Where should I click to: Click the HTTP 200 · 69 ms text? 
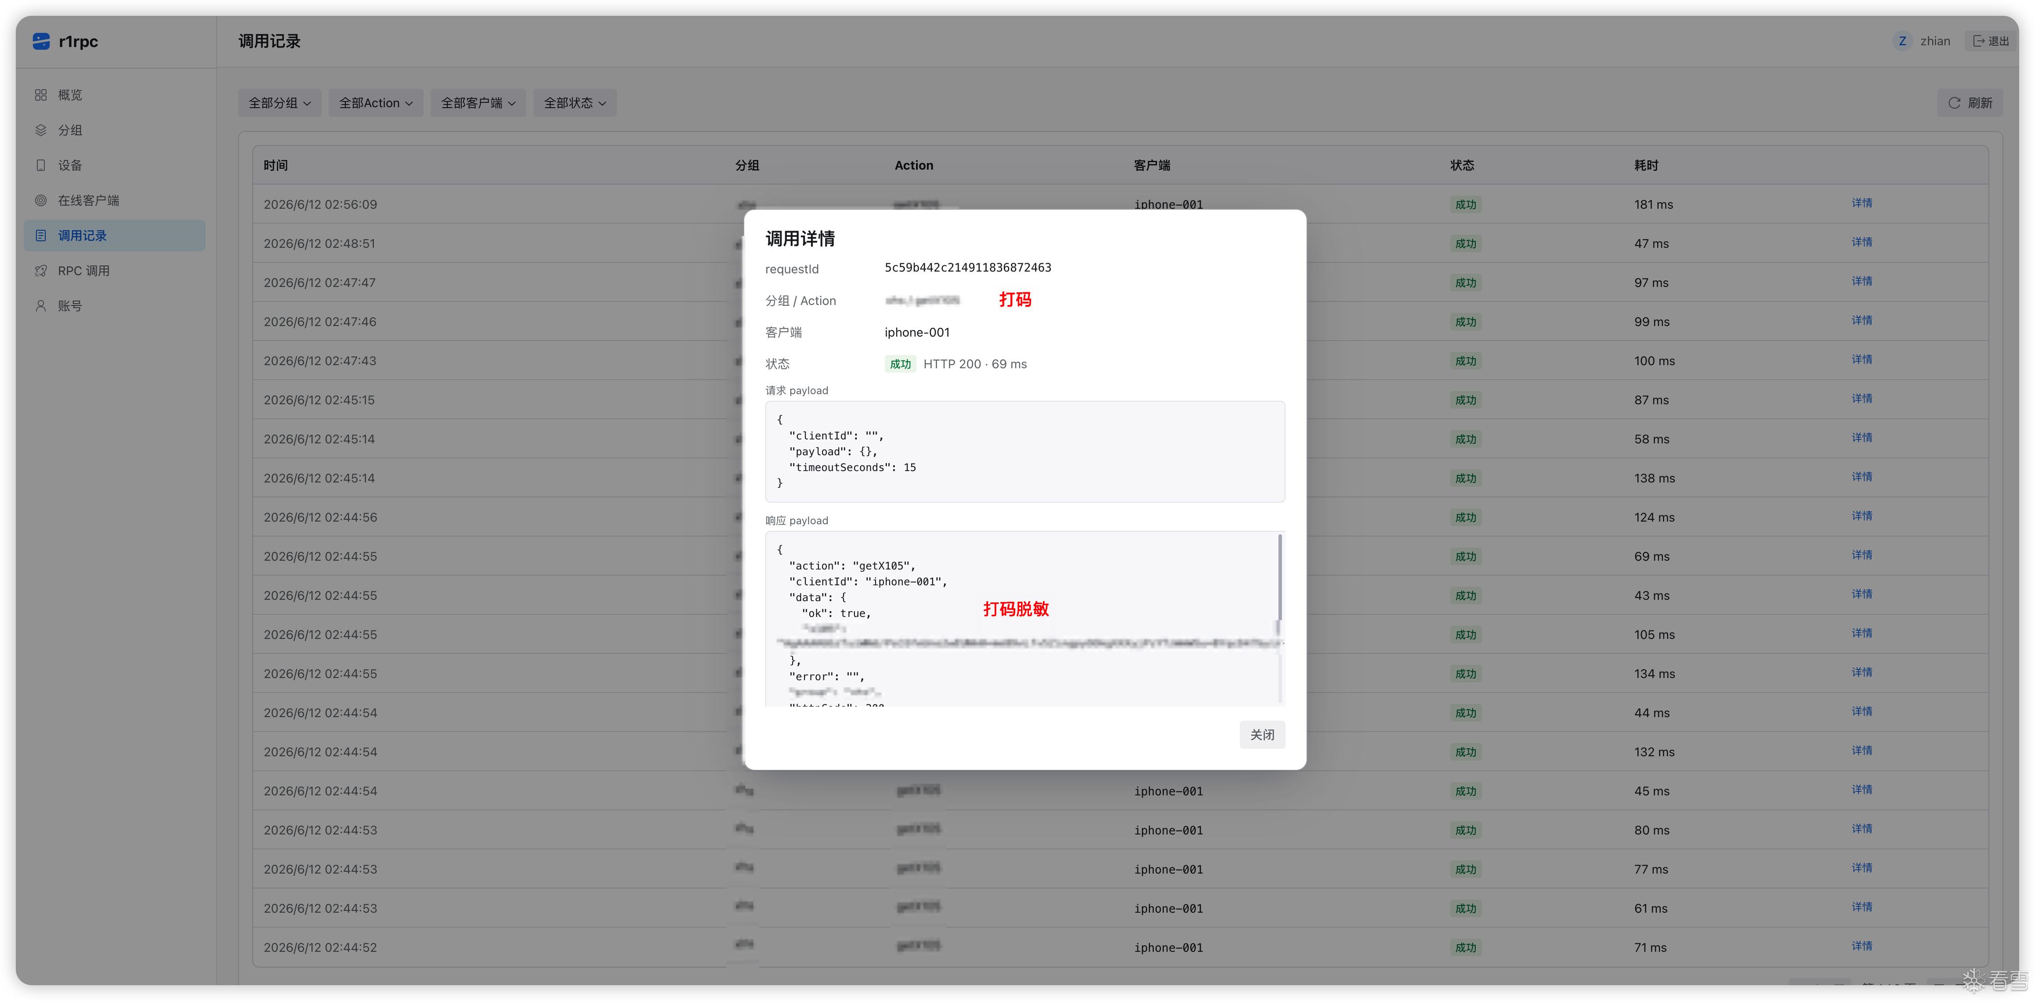[975, 364]
